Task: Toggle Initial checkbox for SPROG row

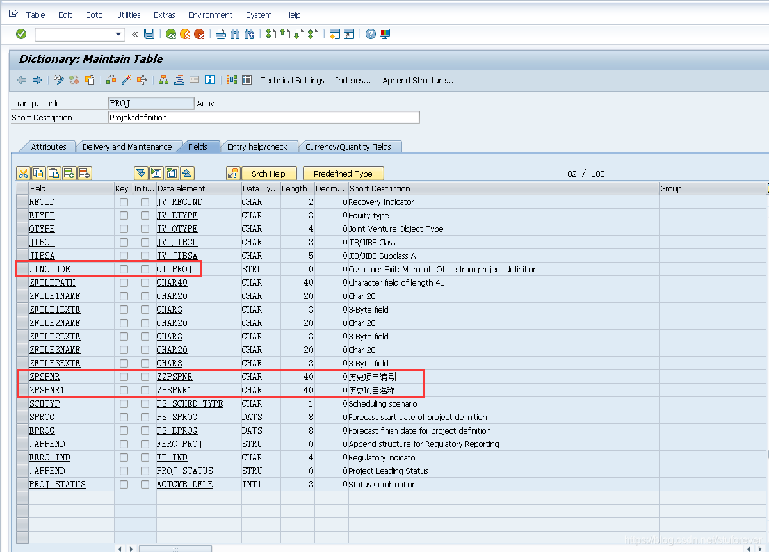Action: tap(145, 417)
